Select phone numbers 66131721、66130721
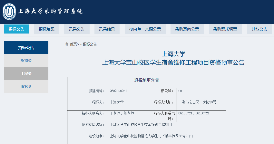274x144 pixels. 194,113
